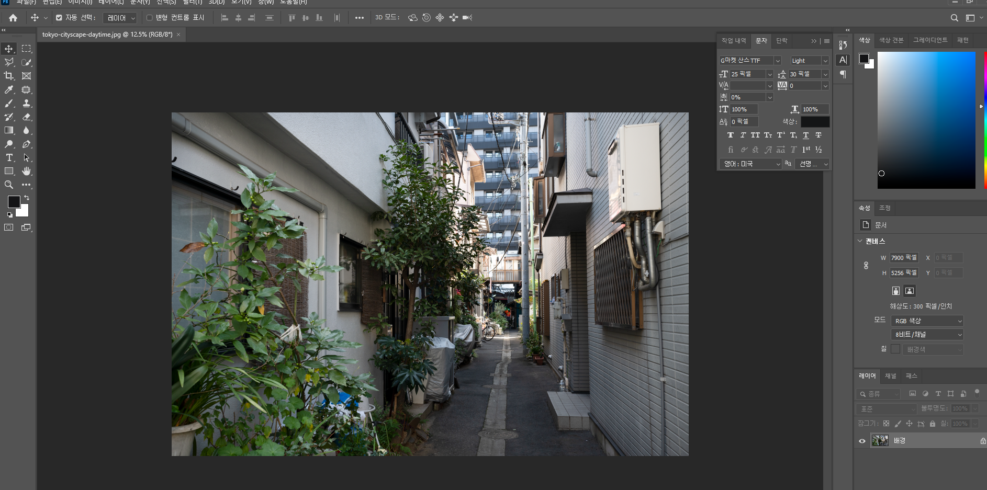Switch to the 단락 tab
The height and width of the screenshot is (490, 987).
coord(782,41)
